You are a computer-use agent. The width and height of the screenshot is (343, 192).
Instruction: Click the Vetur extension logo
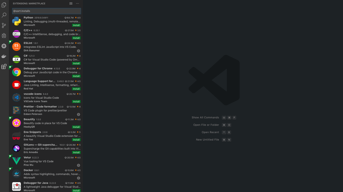(x=16, y=161)
